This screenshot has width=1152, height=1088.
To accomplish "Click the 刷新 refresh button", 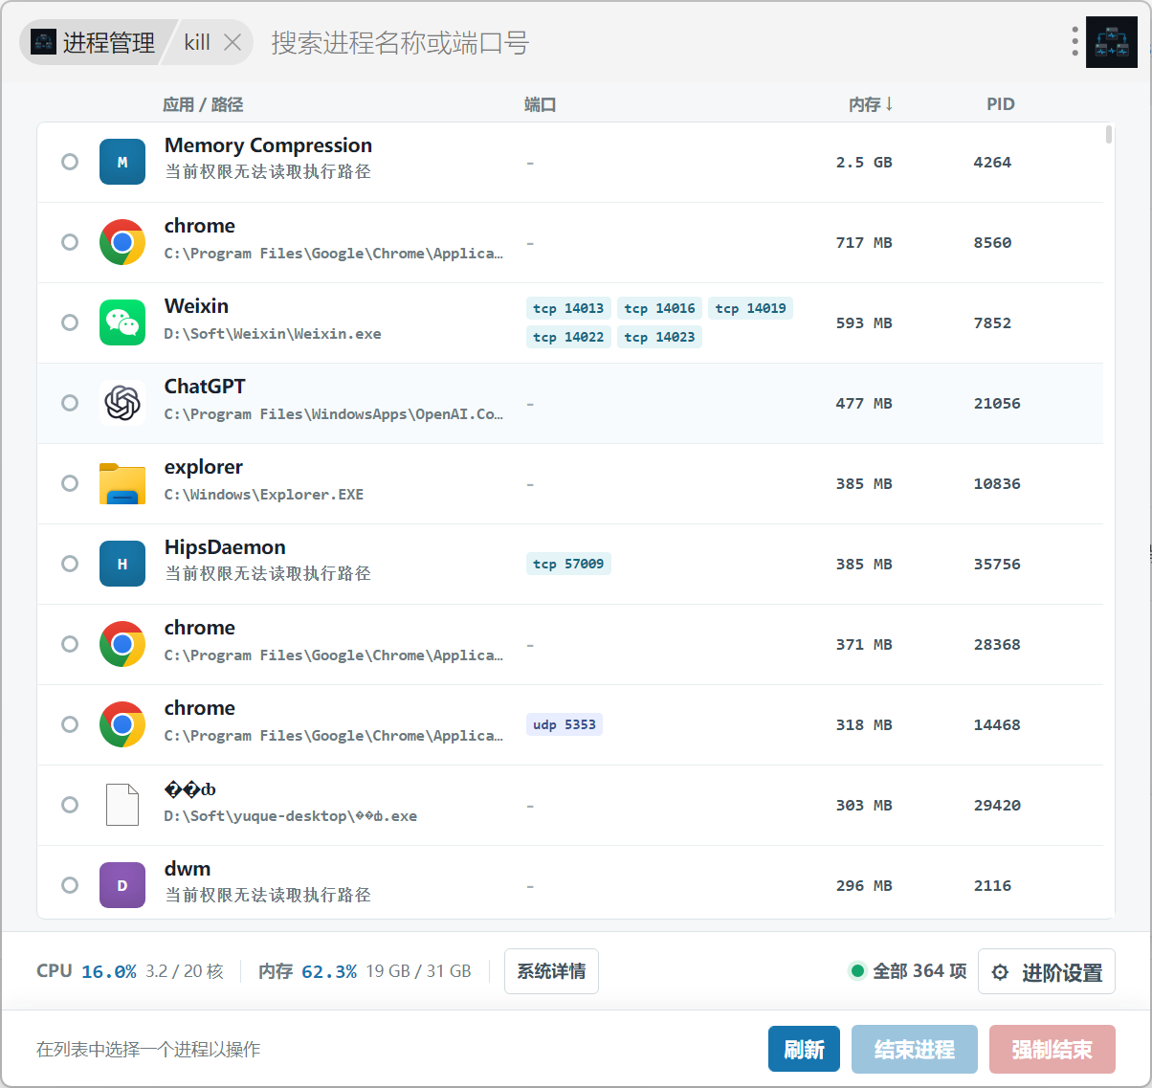I will pyautogui.click(x=804, y=1050).
